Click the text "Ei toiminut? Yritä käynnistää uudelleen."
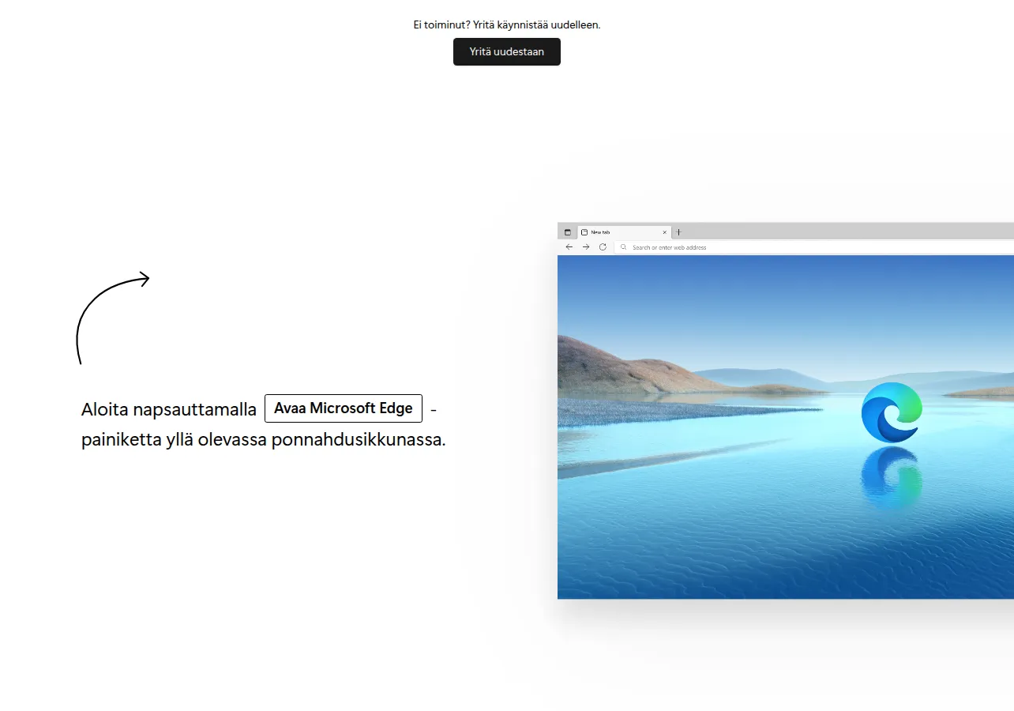1014x711 pixels. point(507,24)
